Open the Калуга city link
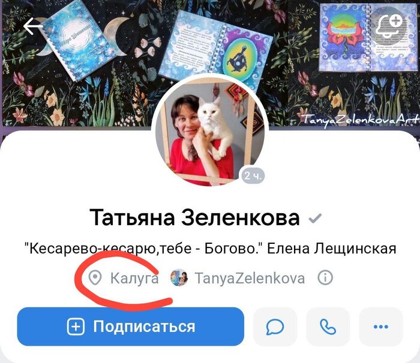Viewport: 420px width, 363px height. coord(134,278)
